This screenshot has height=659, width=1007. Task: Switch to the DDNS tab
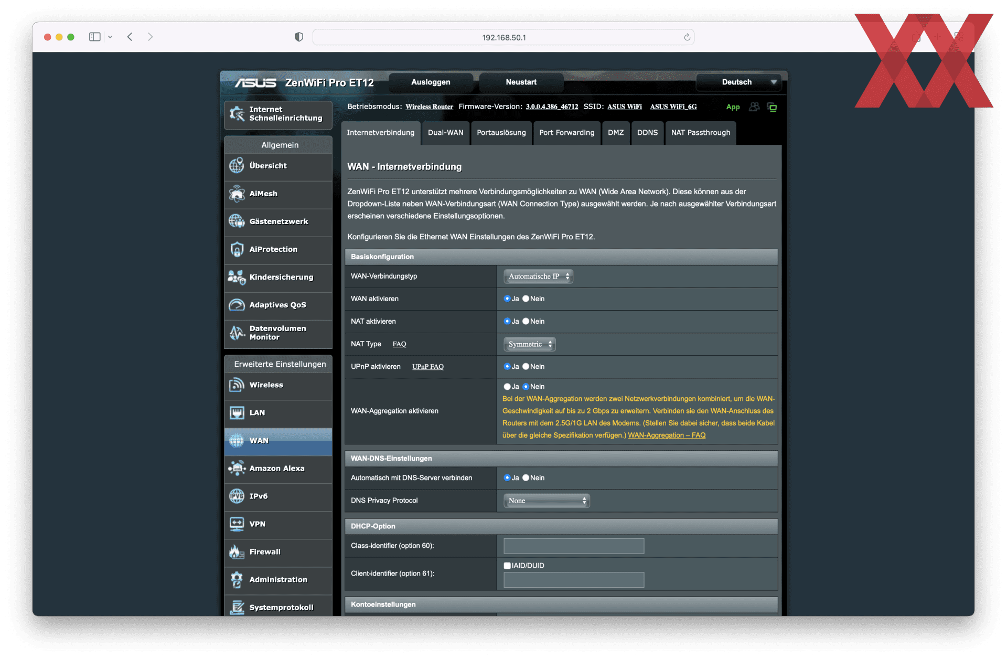647,133
